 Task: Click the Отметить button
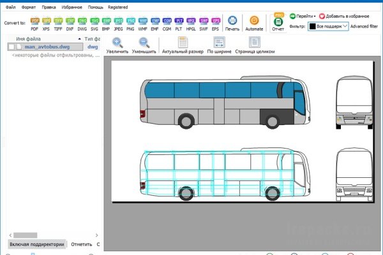pyautogui.click(x=81, y=244)
